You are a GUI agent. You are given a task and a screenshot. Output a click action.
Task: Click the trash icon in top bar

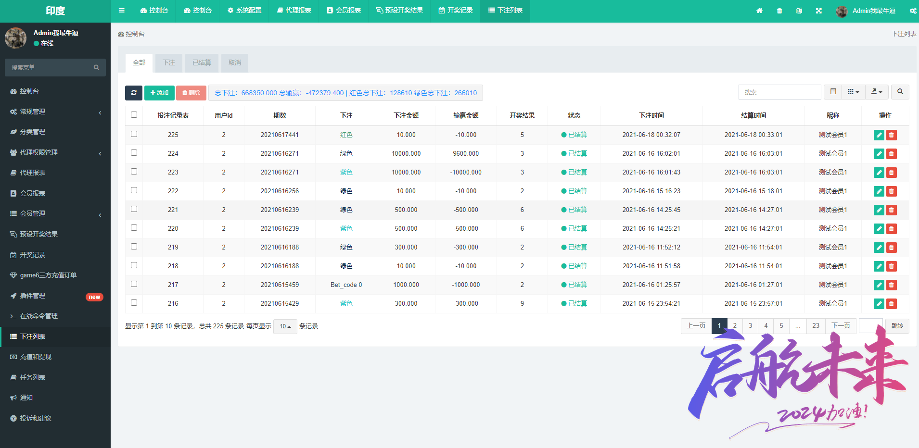click(779, 11)
